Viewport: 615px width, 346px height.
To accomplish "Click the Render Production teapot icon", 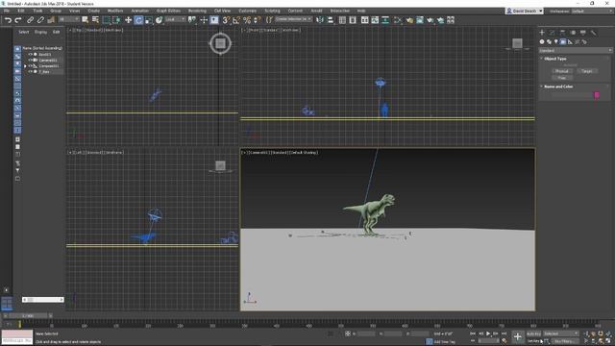I will tap(430, 20).
